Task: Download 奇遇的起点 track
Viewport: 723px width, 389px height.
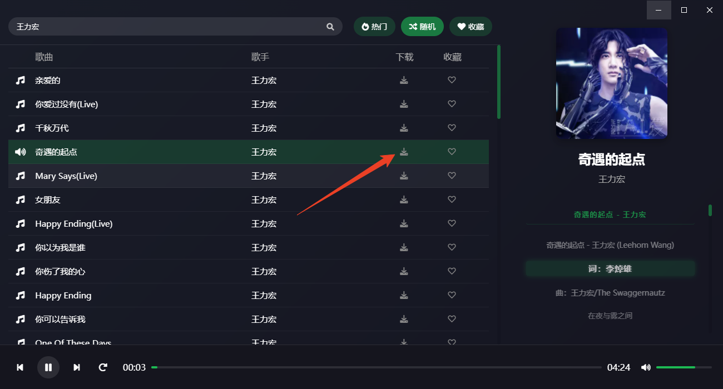Action: (404, 152)
